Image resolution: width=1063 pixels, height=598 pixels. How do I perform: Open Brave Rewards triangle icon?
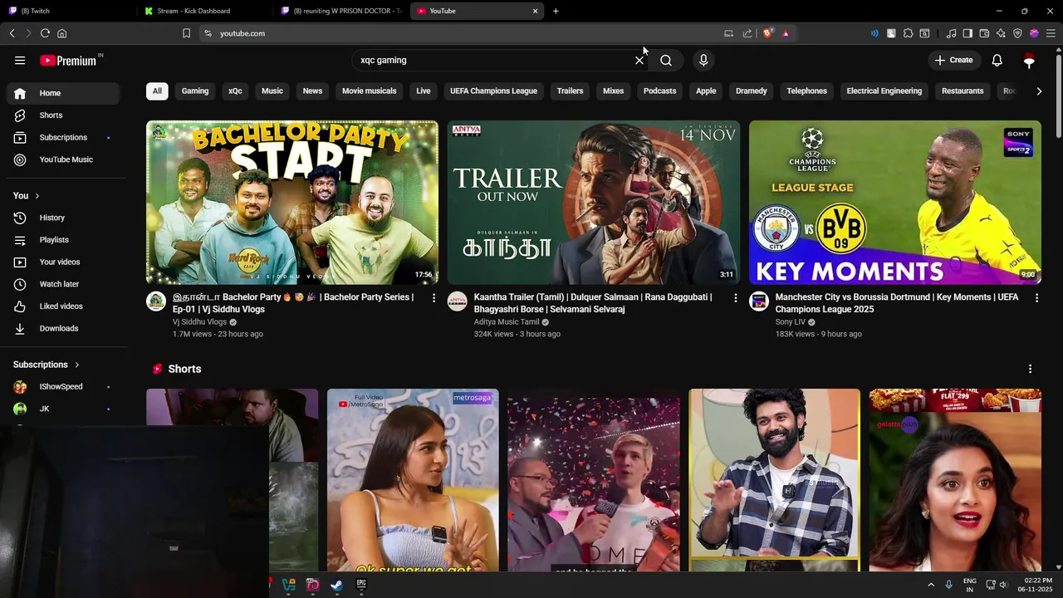[x=786, y=33]
